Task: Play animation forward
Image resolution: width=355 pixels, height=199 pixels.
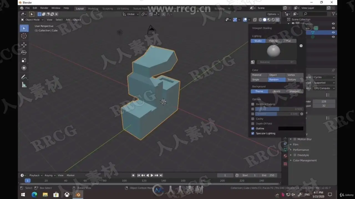Action: [152, 175]
